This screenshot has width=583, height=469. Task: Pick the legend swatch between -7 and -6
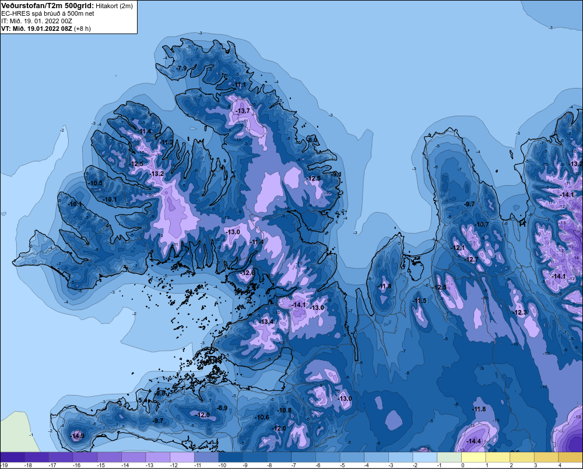[303, 457]
